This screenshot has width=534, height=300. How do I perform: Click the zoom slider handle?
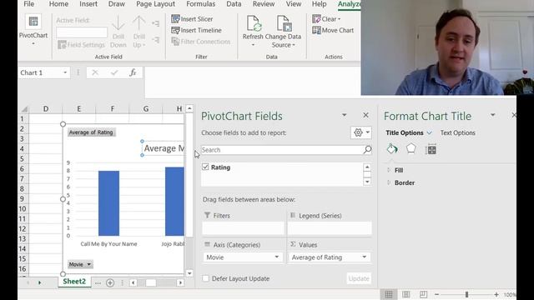click(467, 294)
